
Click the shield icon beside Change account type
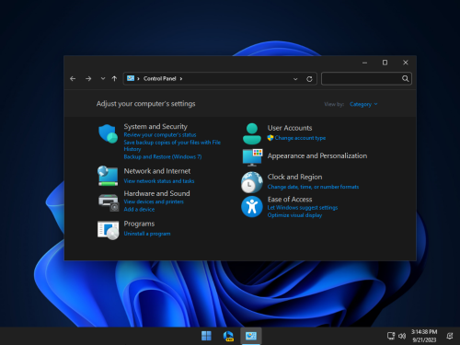(x=270, y=138)
